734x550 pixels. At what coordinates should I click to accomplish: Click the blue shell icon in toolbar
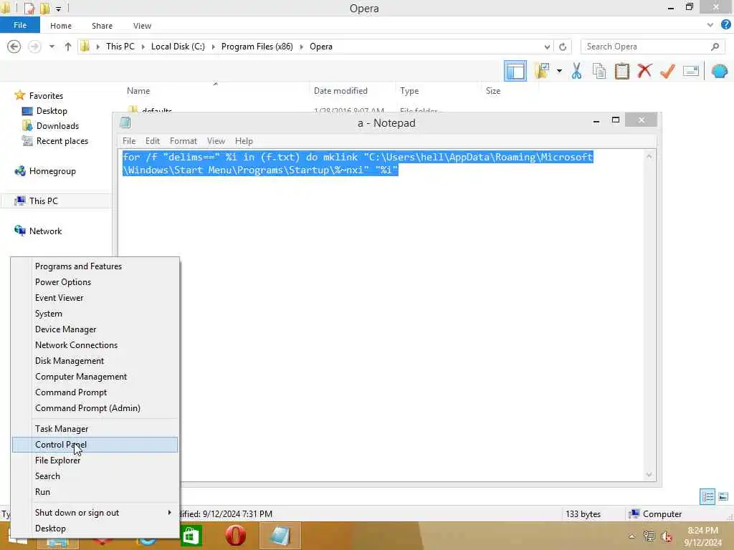720,71
